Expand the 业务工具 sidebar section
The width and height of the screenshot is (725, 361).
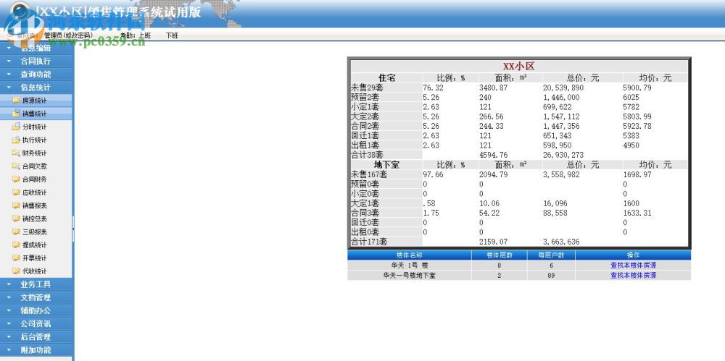(x=36, y=284)
